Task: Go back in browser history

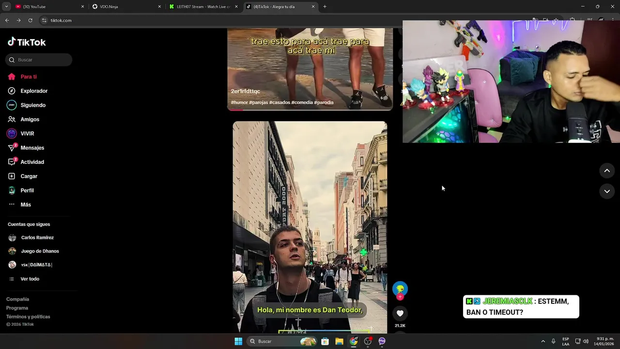Action: coord(7,20)
